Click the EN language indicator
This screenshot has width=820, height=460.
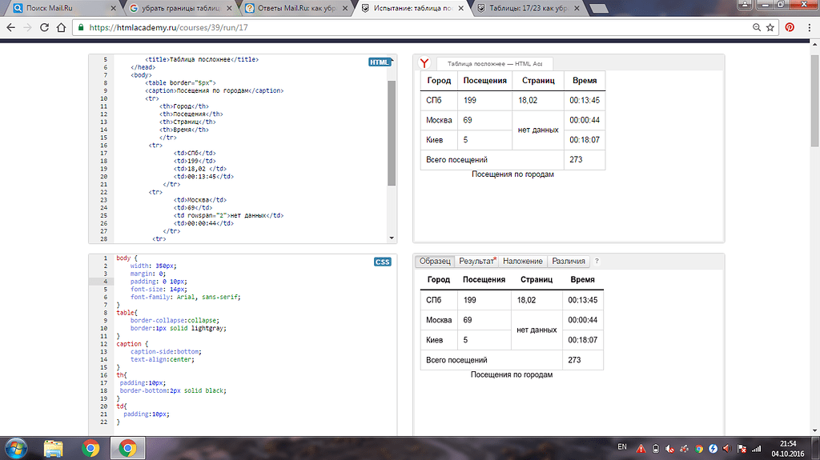point(623,446)
